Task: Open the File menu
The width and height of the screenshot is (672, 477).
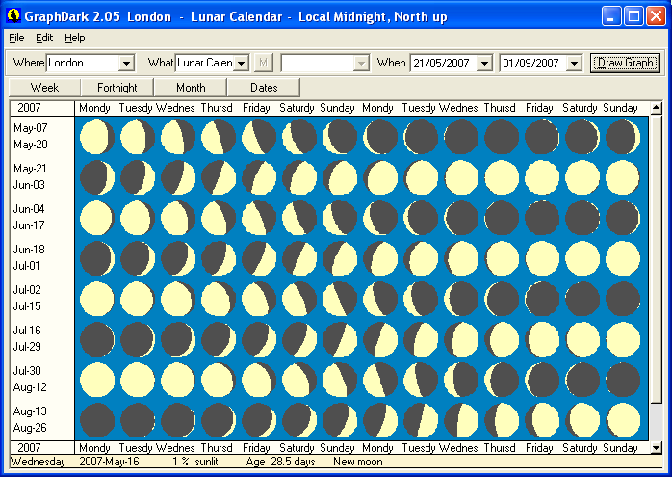Action: click(16, 38)
